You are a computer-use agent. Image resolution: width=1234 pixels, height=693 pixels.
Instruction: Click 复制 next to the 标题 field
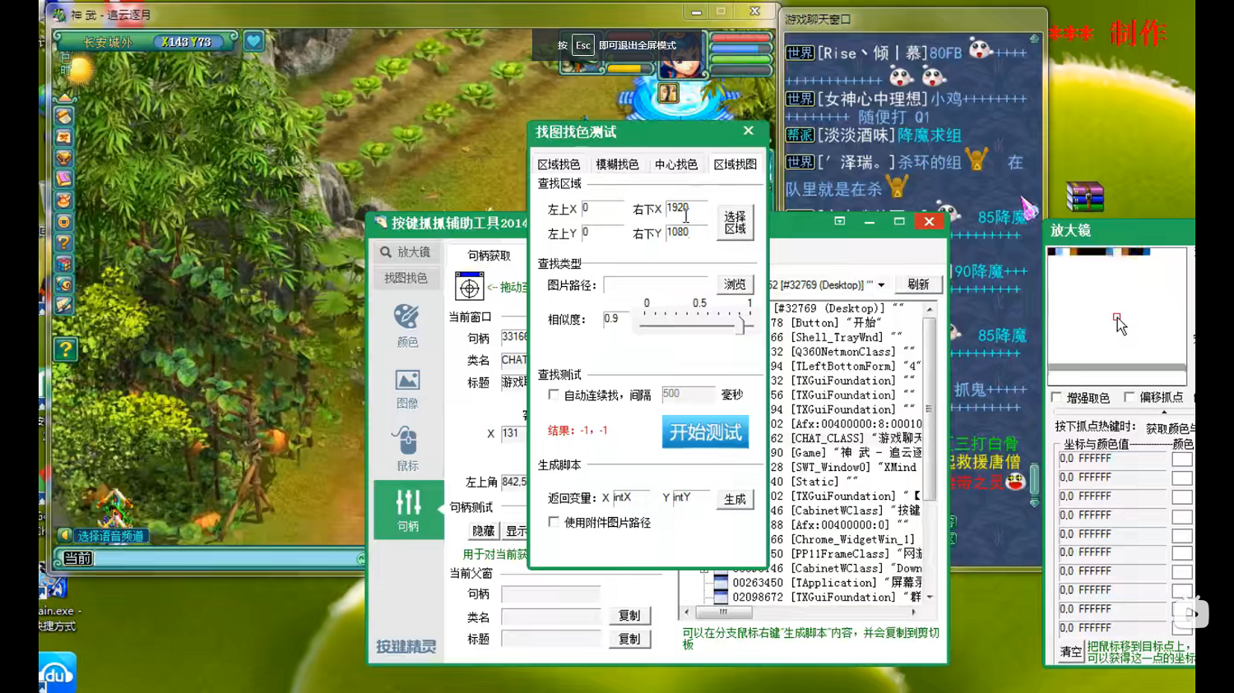tap(629, 639)
